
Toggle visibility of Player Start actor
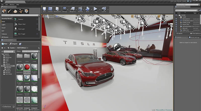tap(176, 24)
